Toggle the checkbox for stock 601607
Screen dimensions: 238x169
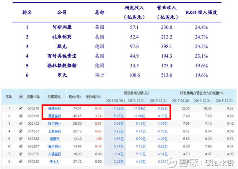tap(21, 131)
